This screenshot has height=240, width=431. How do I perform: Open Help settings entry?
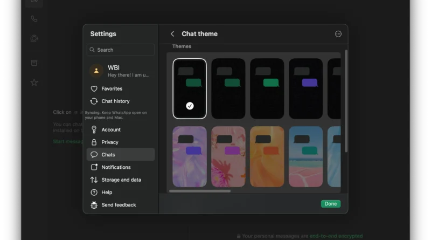121,192
